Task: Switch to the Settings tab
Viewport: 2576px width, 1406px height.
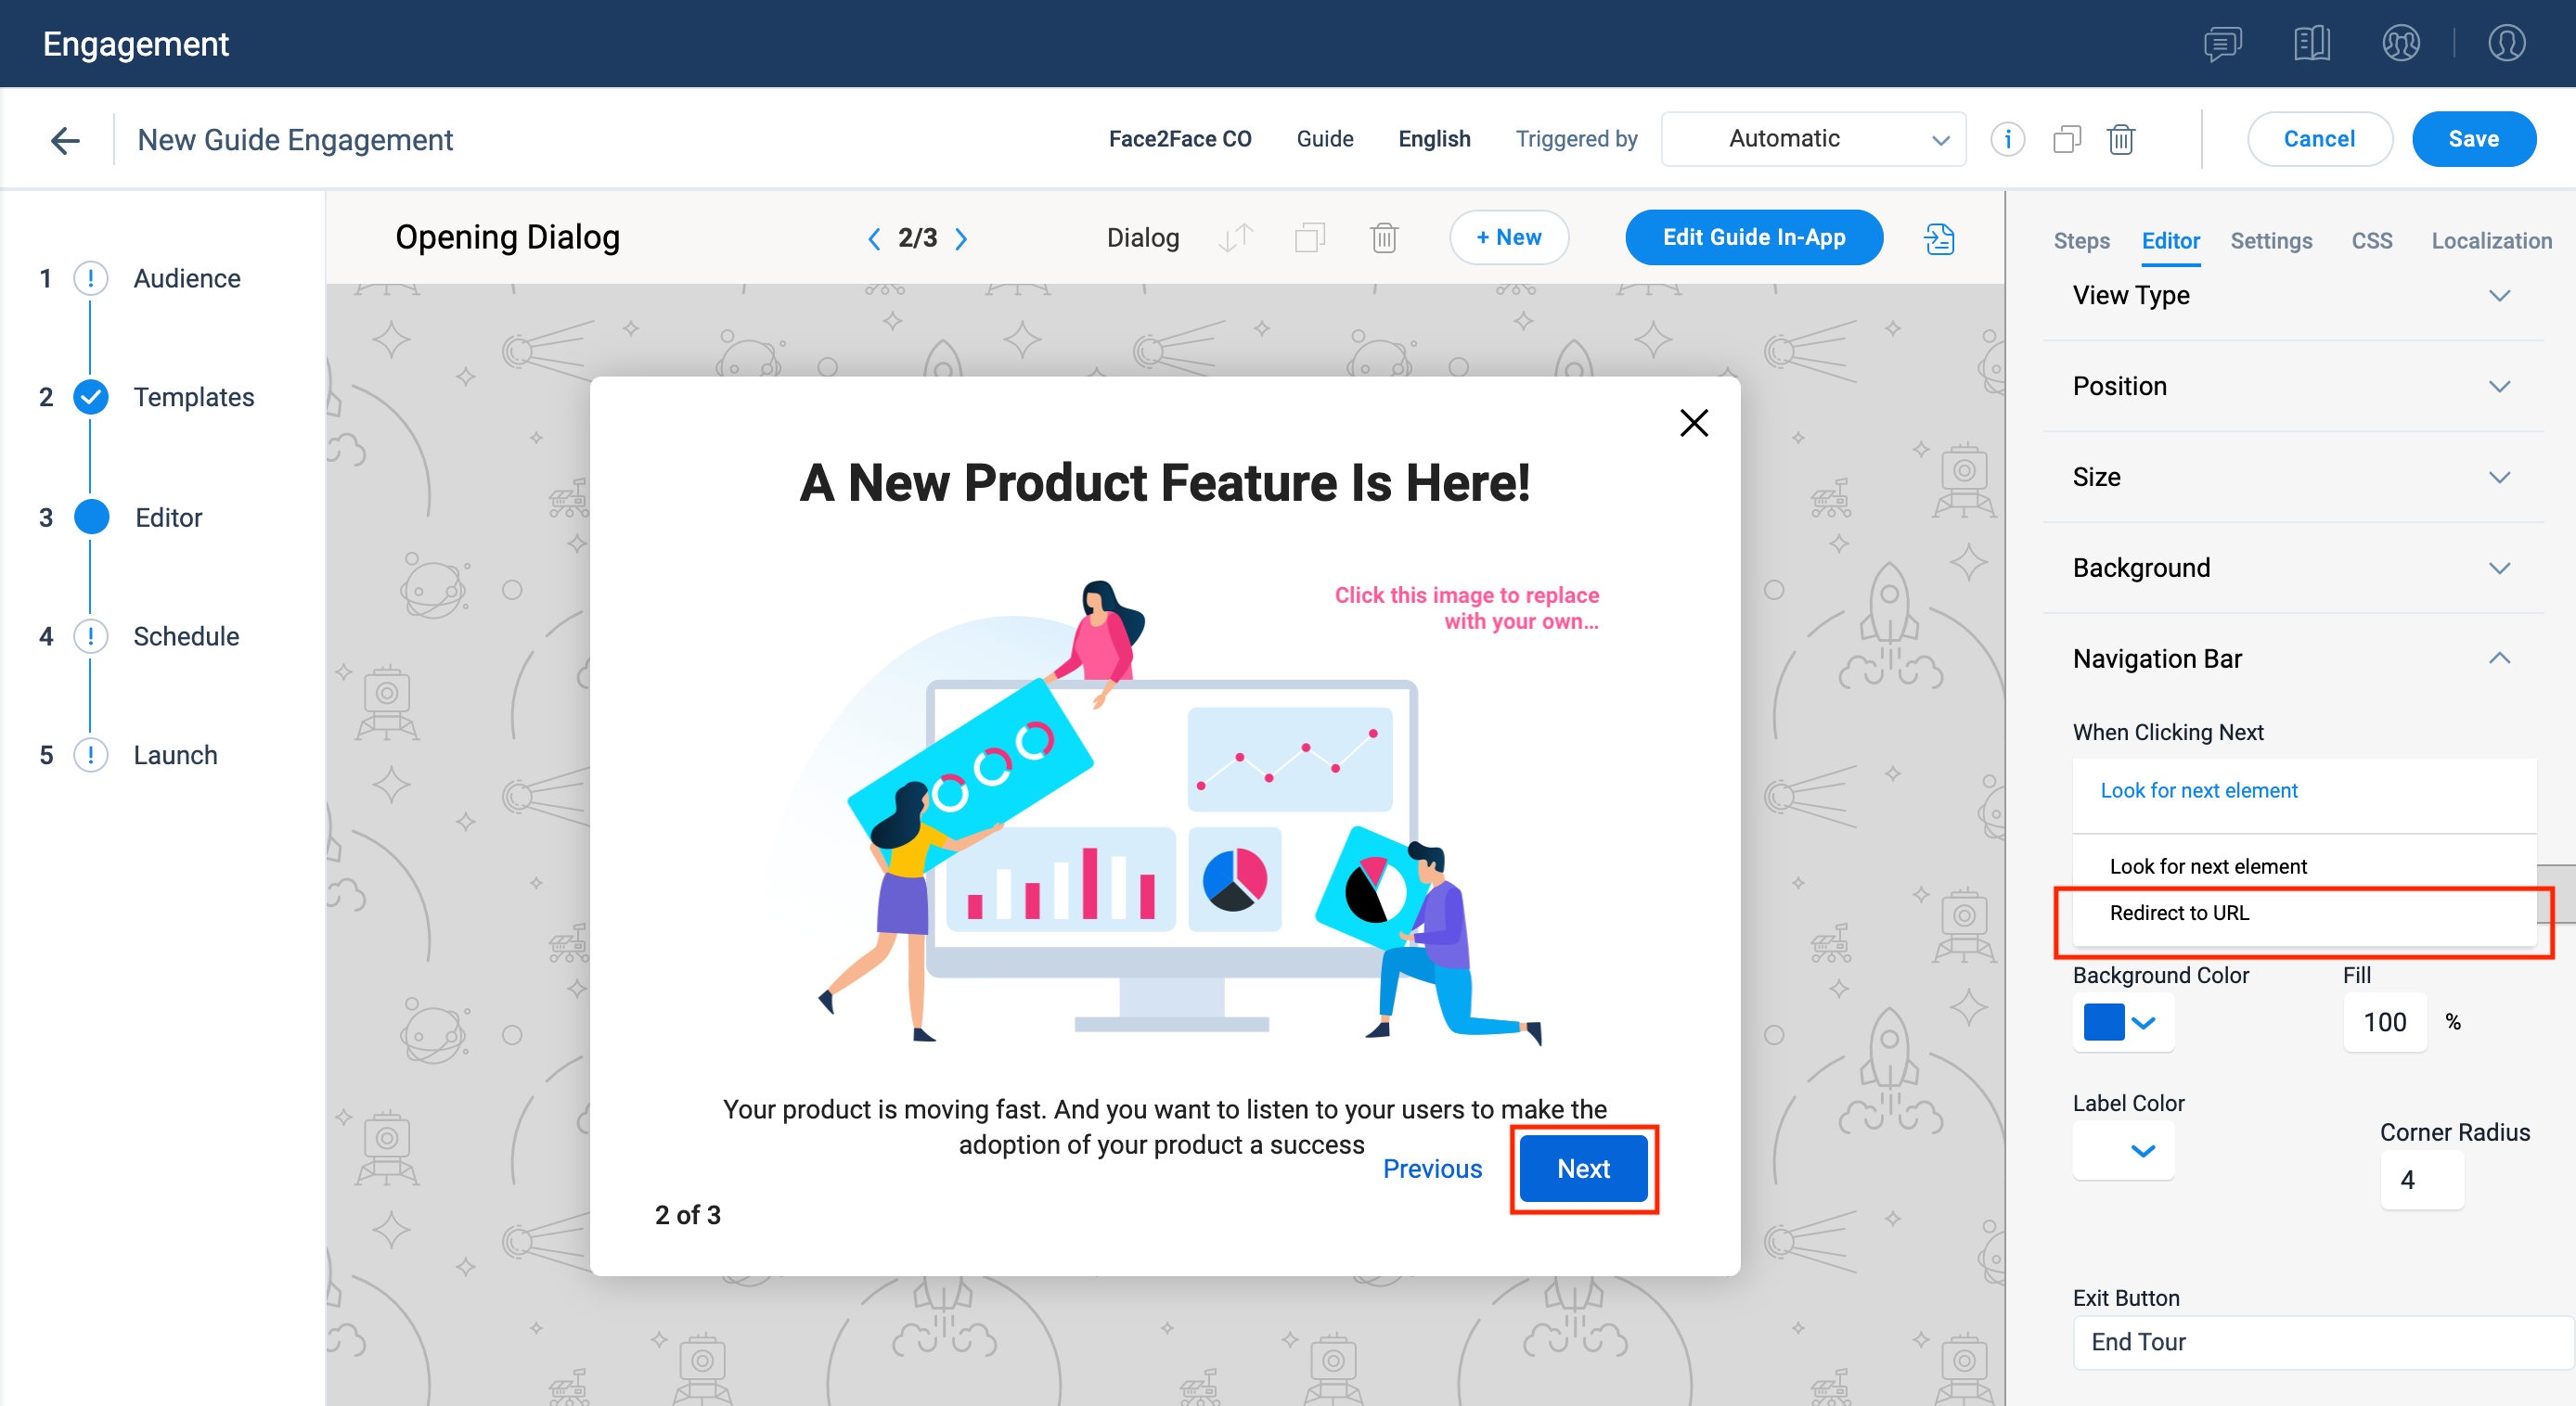Action: pos(2270,241)
